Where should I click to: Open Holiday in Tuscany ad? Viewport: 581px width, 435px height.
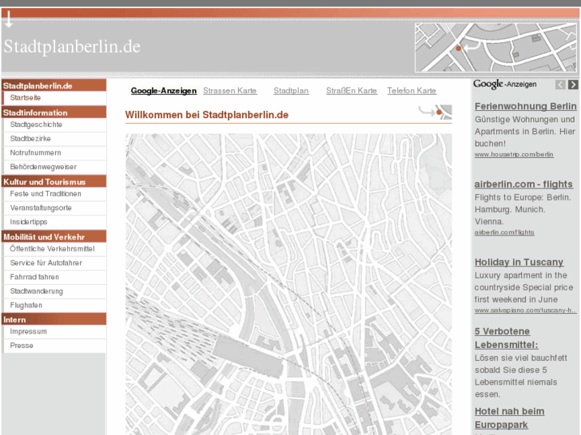[519, 262]
